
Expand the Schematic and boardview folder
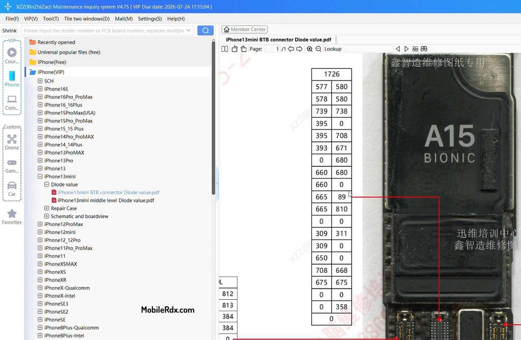(46, 217)
